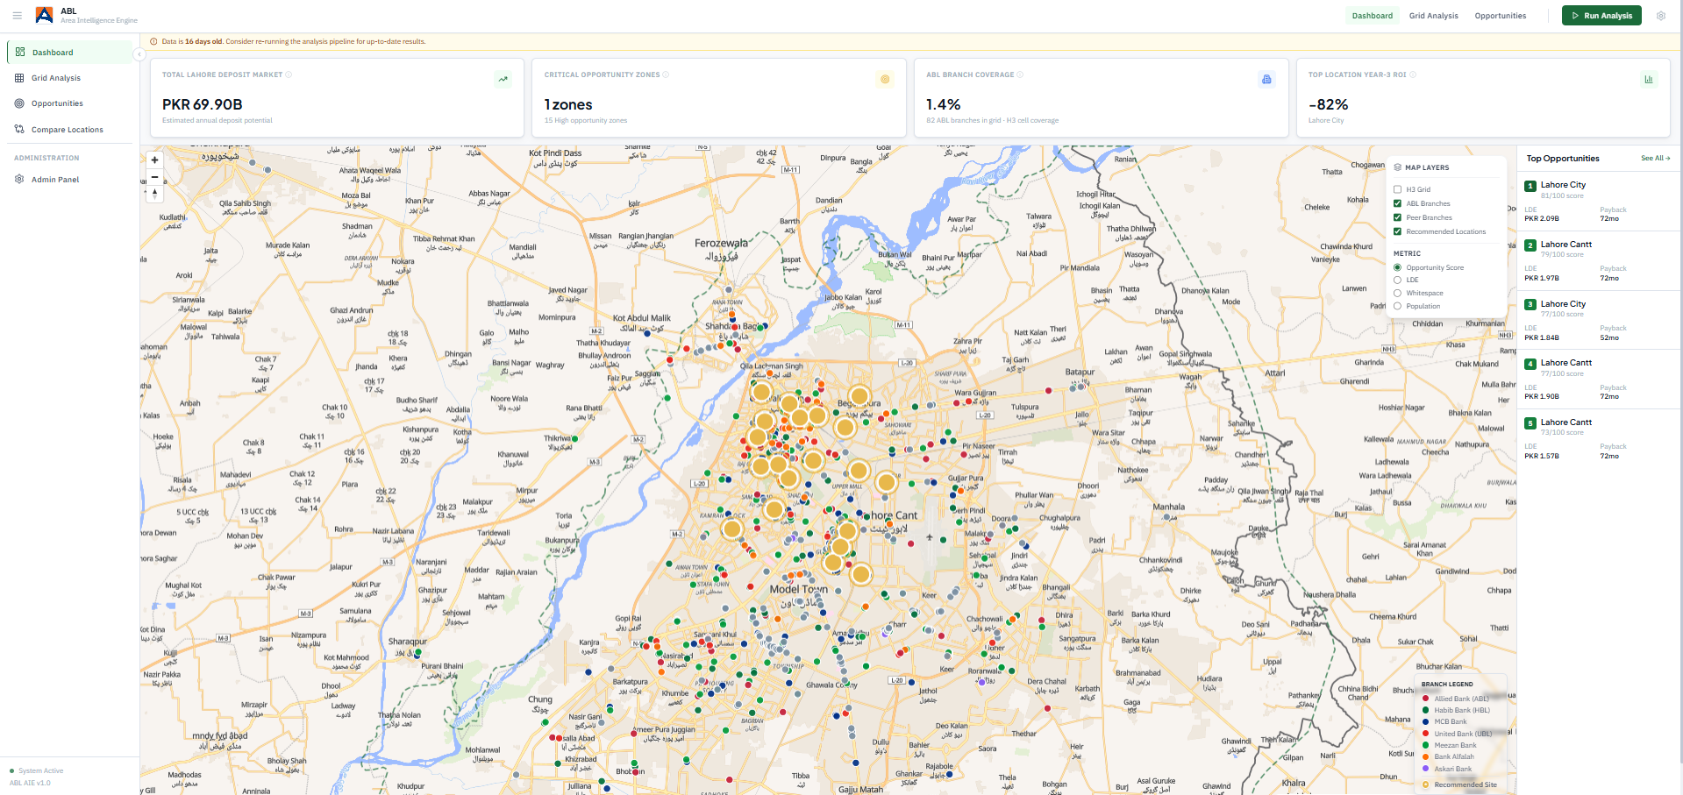Click the 52mo payback value

[1609, 337]
